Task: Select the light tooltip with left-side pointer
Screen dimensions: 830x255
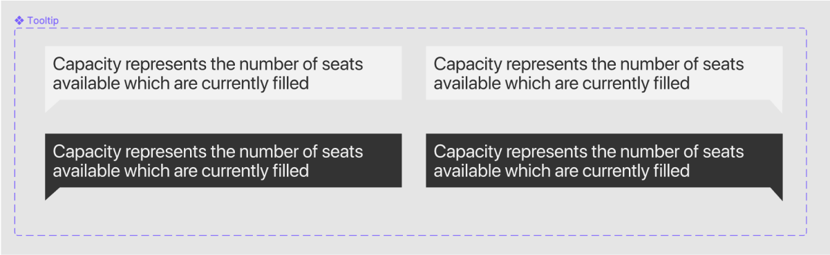Action: point(223,79)
